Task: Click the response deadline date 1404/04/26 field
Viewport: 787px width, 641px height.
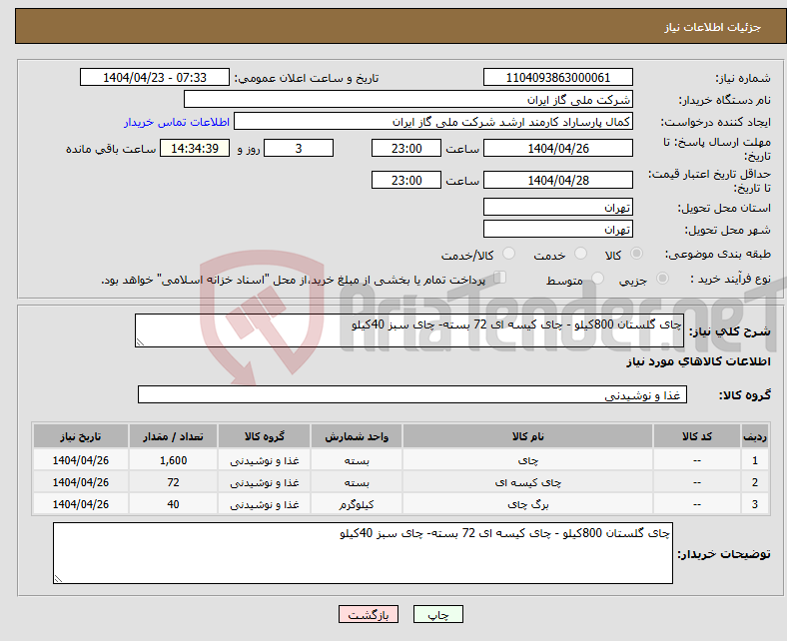Action: 557,148
